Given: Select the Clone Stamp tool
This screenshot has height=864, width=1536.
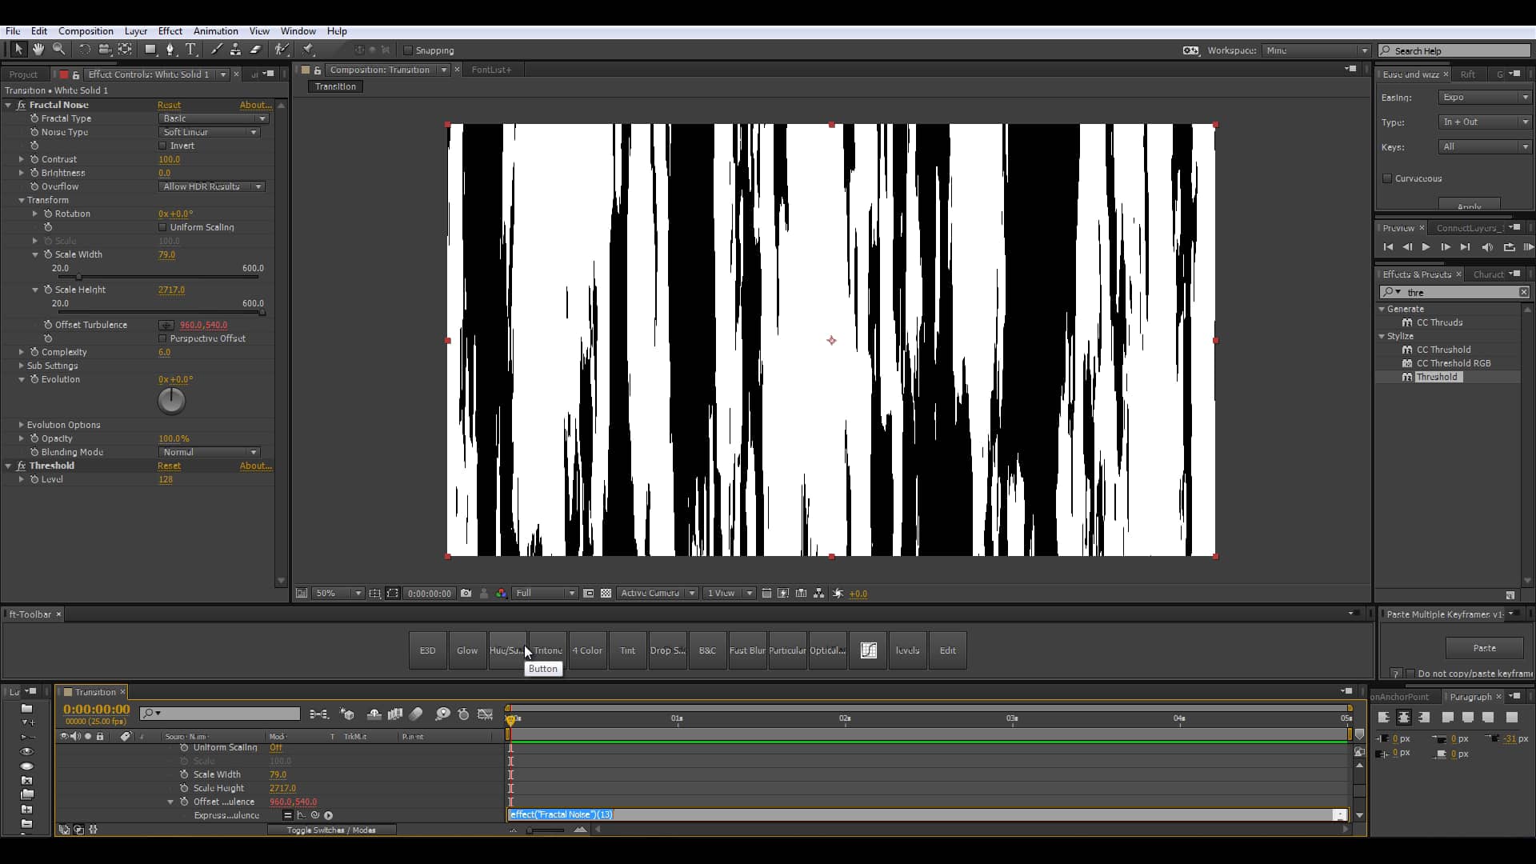Looking at the screenshot, I should click(x=235, y=49).
